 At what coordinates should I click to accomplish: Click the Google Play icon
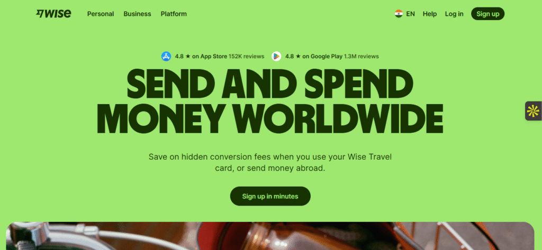click(276, 56)
